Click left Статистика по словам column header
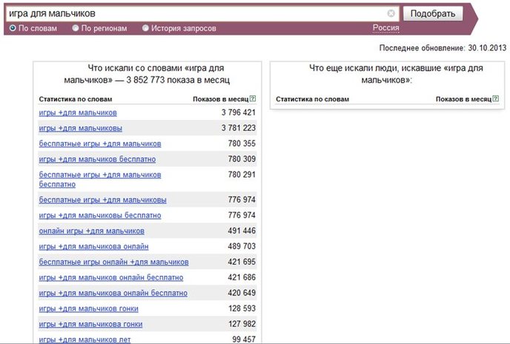Screen dimensions: 510x344 pos(76,99)
